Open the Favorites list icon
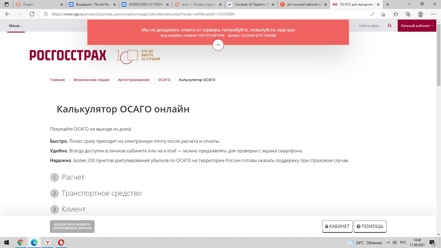The image size is (441, 248). (396, 14)
